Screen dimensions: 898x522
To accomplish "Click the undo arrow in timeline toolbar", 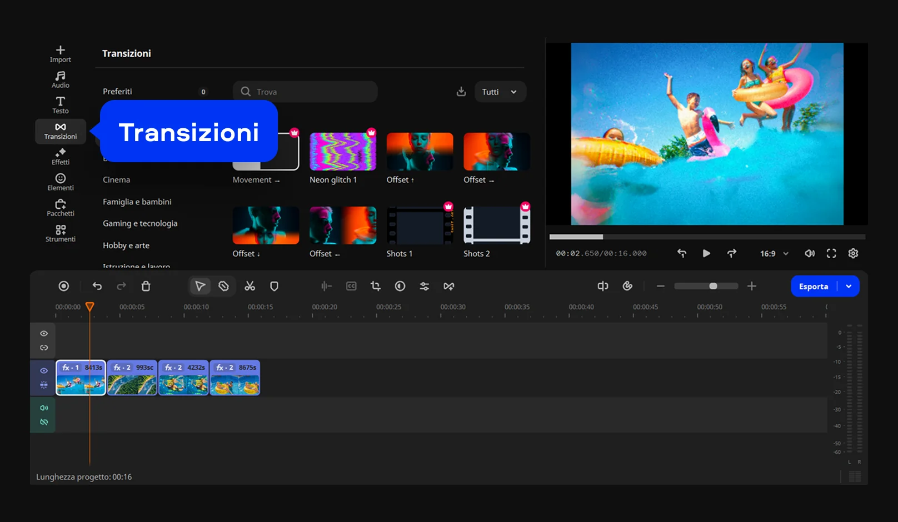I will (x=97, y=286).
